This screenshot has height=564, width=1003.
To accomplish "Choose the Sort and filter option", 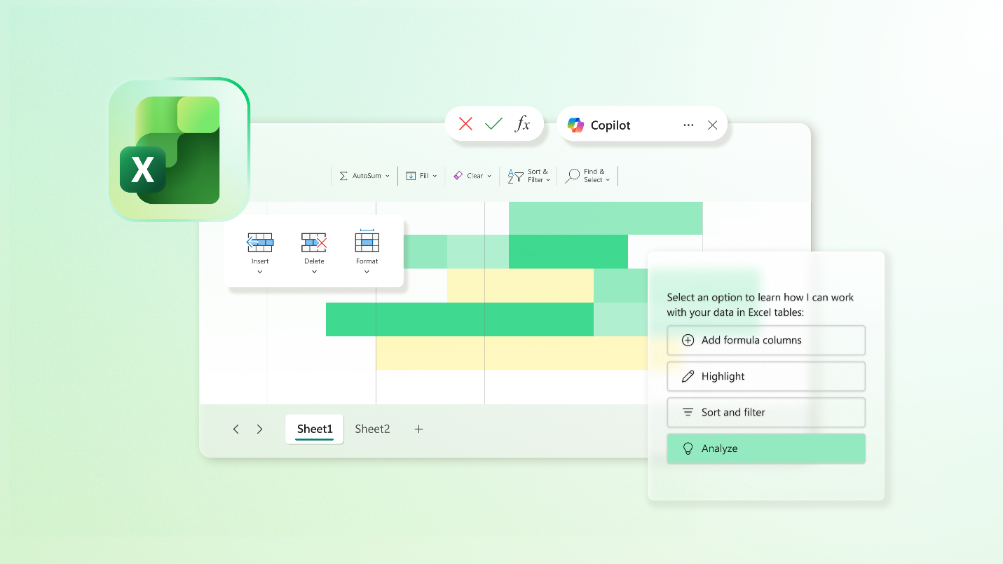I will [766, 413].
